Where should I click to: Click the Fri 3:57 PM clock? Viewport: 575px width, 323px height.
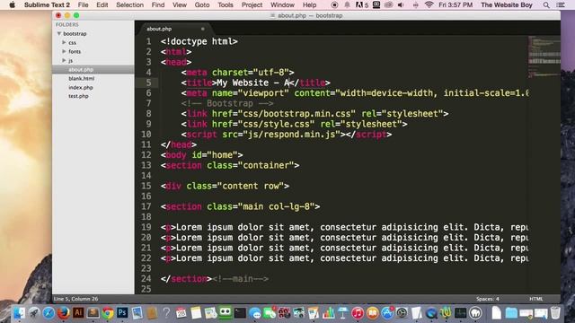click(x=456, y=5)
